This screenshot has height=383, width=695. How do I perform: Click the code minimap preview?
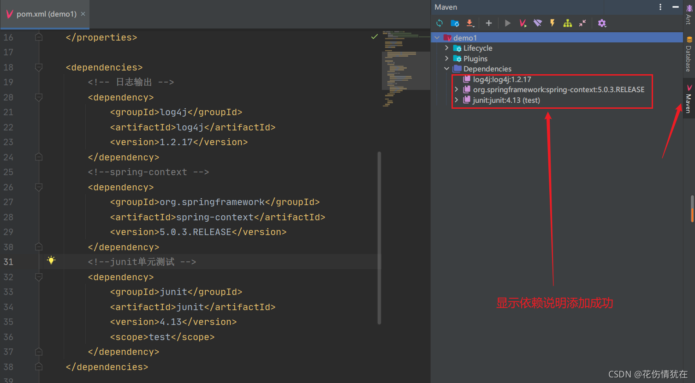(406, 69)
